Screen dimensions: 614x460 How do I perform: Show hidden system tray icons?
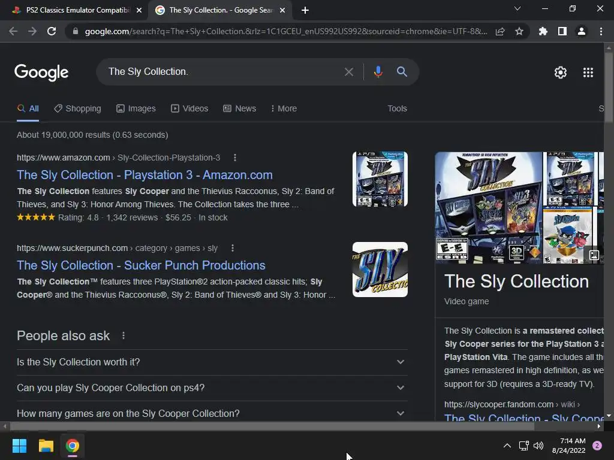tap(507, 446)
